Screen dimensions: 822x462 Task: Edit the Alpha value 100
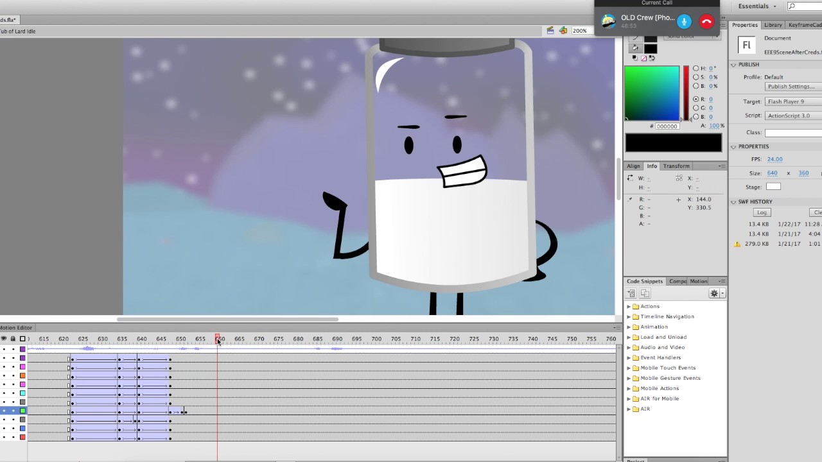(x=714, y=126)
